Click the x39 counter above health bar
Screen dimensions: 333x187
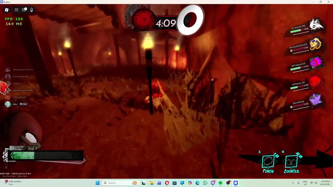coord(33,148)
